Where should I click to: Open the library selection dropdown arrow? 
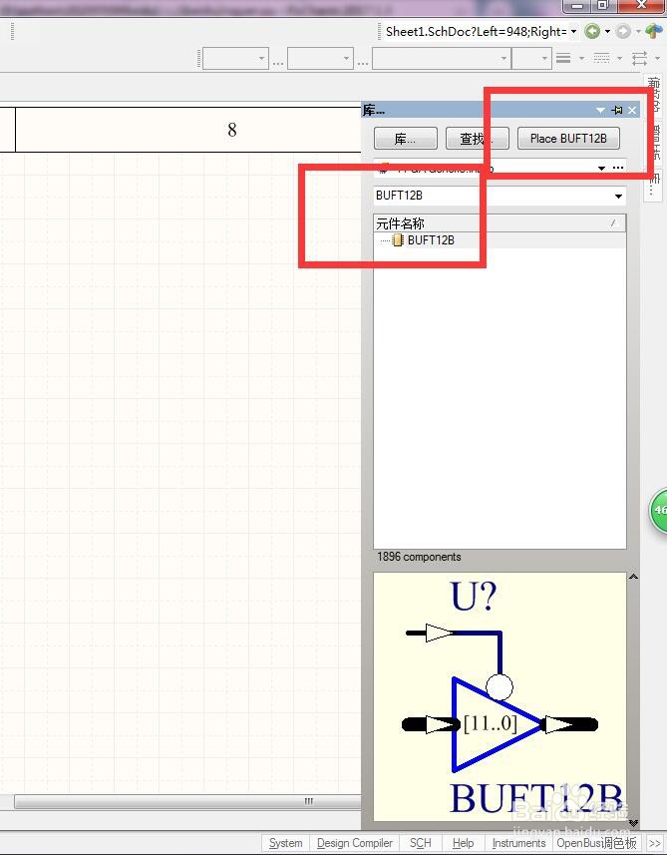point(601,168)
